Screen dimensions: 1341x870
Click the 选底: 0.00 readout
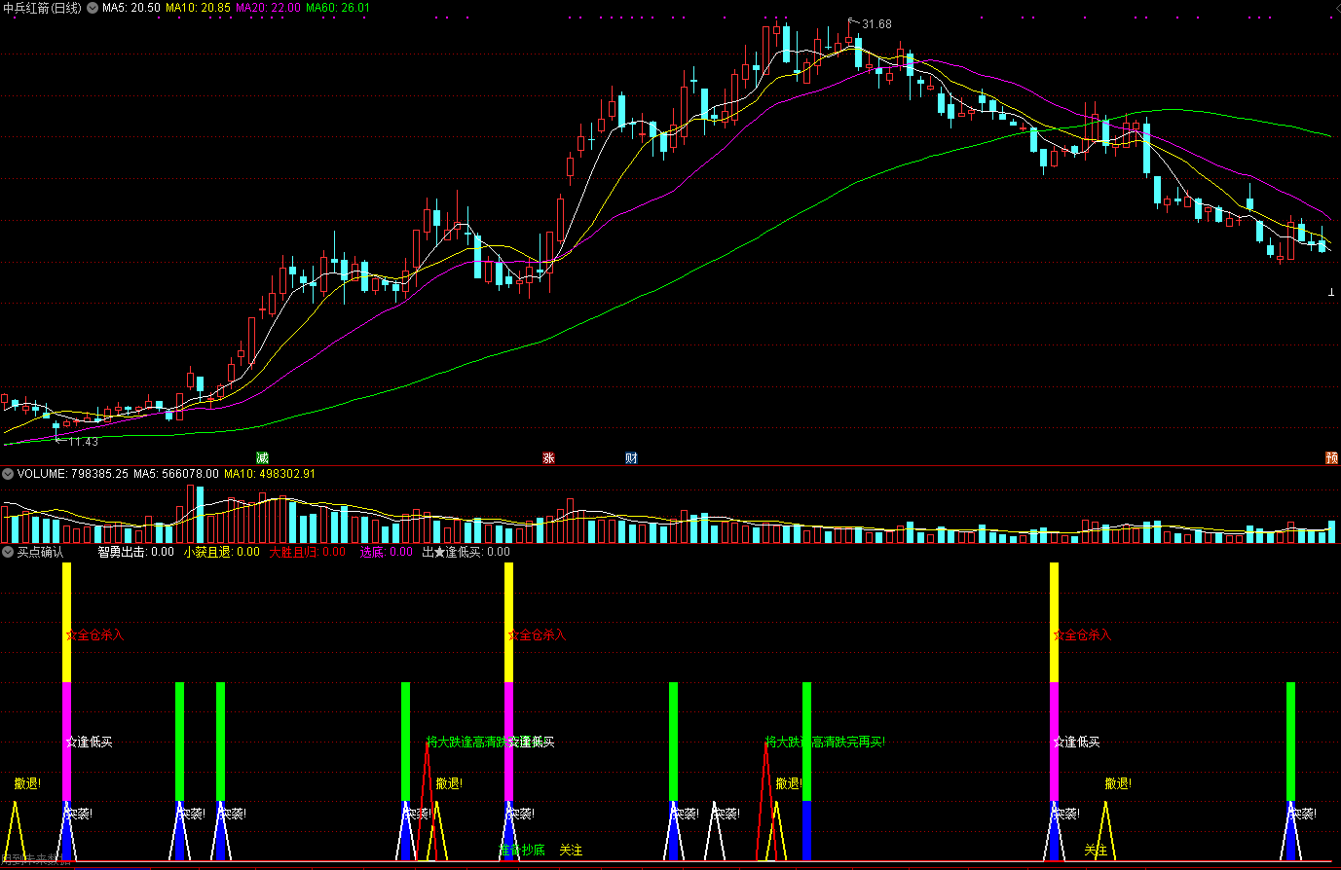[x=387, y=552]
